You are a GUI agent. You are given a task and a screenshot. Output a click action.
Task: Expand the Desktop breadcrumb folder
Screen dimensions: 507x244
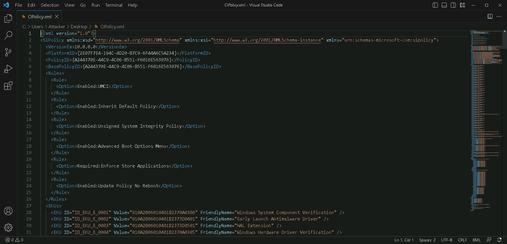pyautogui.click(x=79, y=27)
